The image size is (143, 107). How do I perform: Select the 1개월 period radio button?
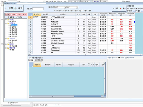point(55,11)
